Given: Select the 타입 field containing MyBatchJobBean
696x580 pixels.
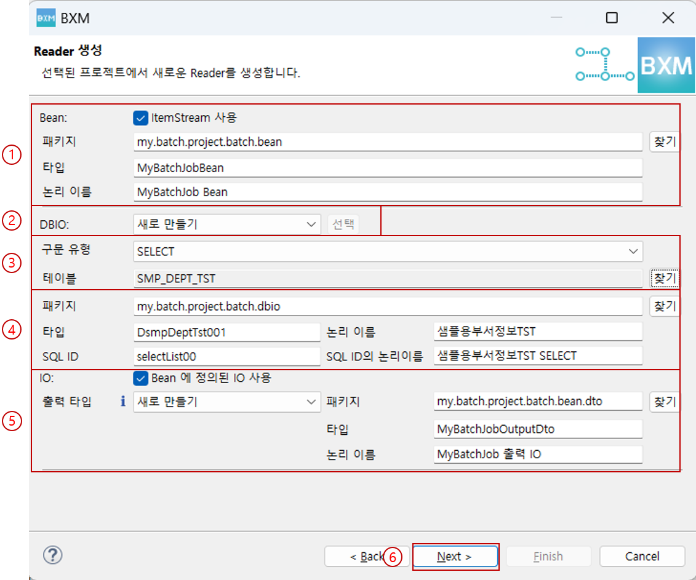Looking at the screenshot, I should click(x=388, y=167).
